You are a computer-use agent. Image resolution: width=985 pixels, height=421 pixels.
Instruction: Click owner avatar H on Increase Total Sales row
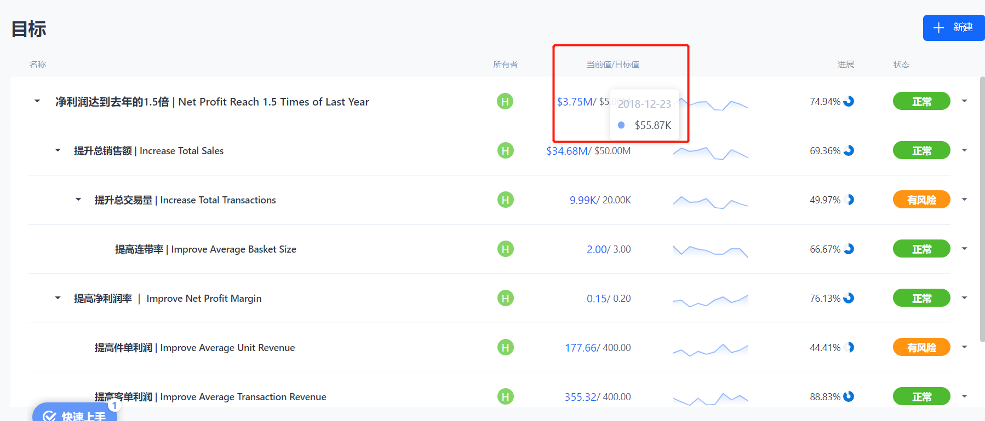(x=505, y=150)
